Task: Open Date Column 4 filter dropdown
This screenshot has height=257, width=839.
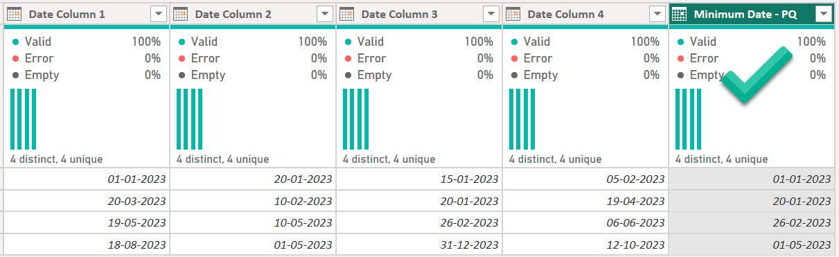Action: point(657,14)
